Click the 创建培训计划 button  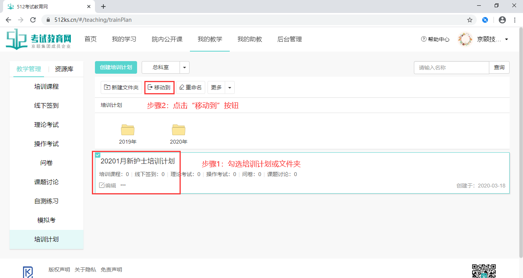[116, 67]
